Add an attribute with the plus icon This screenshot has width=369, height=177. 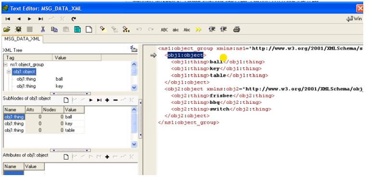pyautogui.click(x=107, y=157)
